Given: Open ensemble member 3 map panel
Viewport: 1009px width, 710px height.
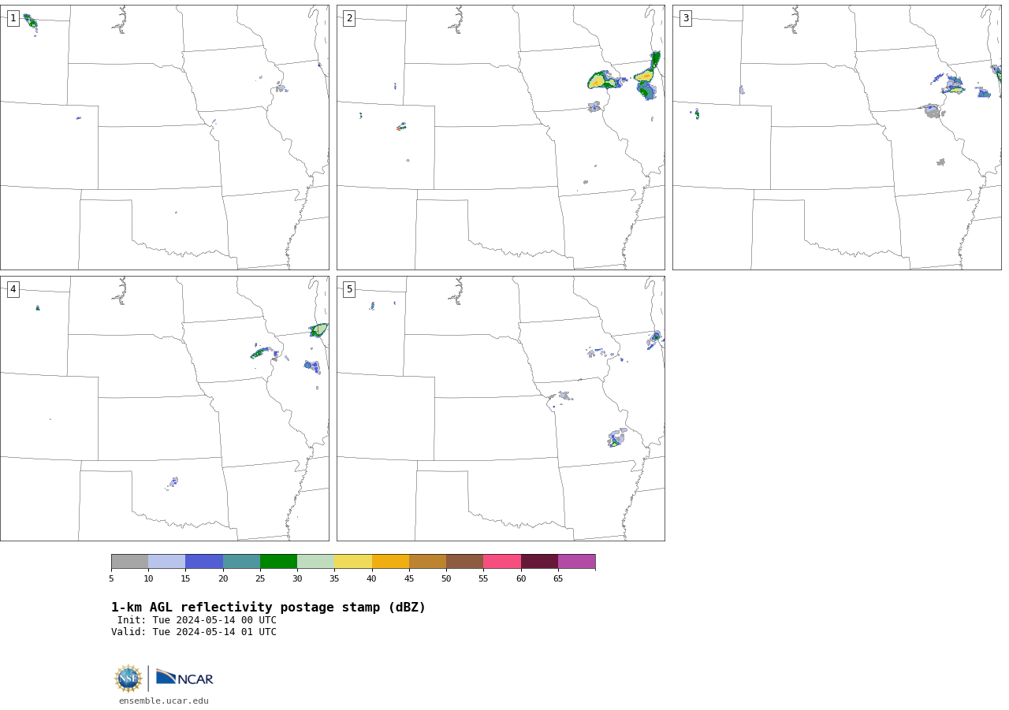Looking at the screenshot, I should (836, 137).
